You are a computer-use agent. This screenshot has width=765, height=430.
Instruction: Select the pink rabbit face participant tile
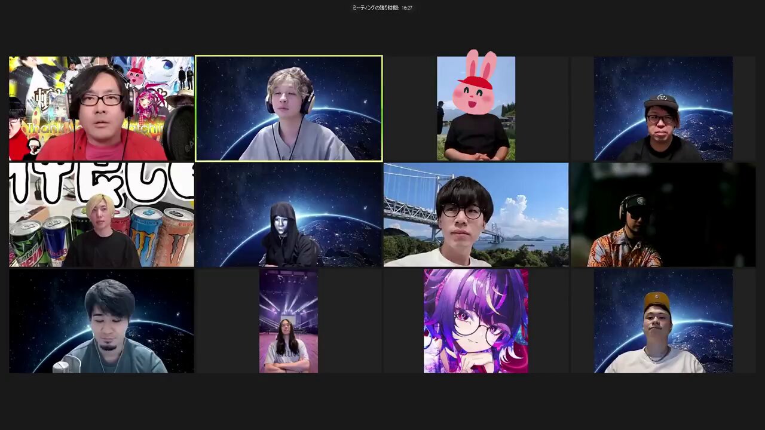tap(476, 109)
